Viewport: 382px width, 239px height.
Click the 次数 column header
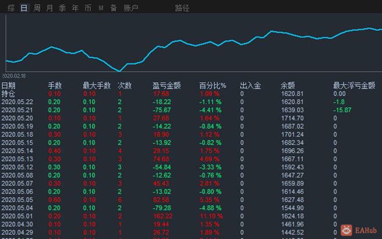point(125,86)
